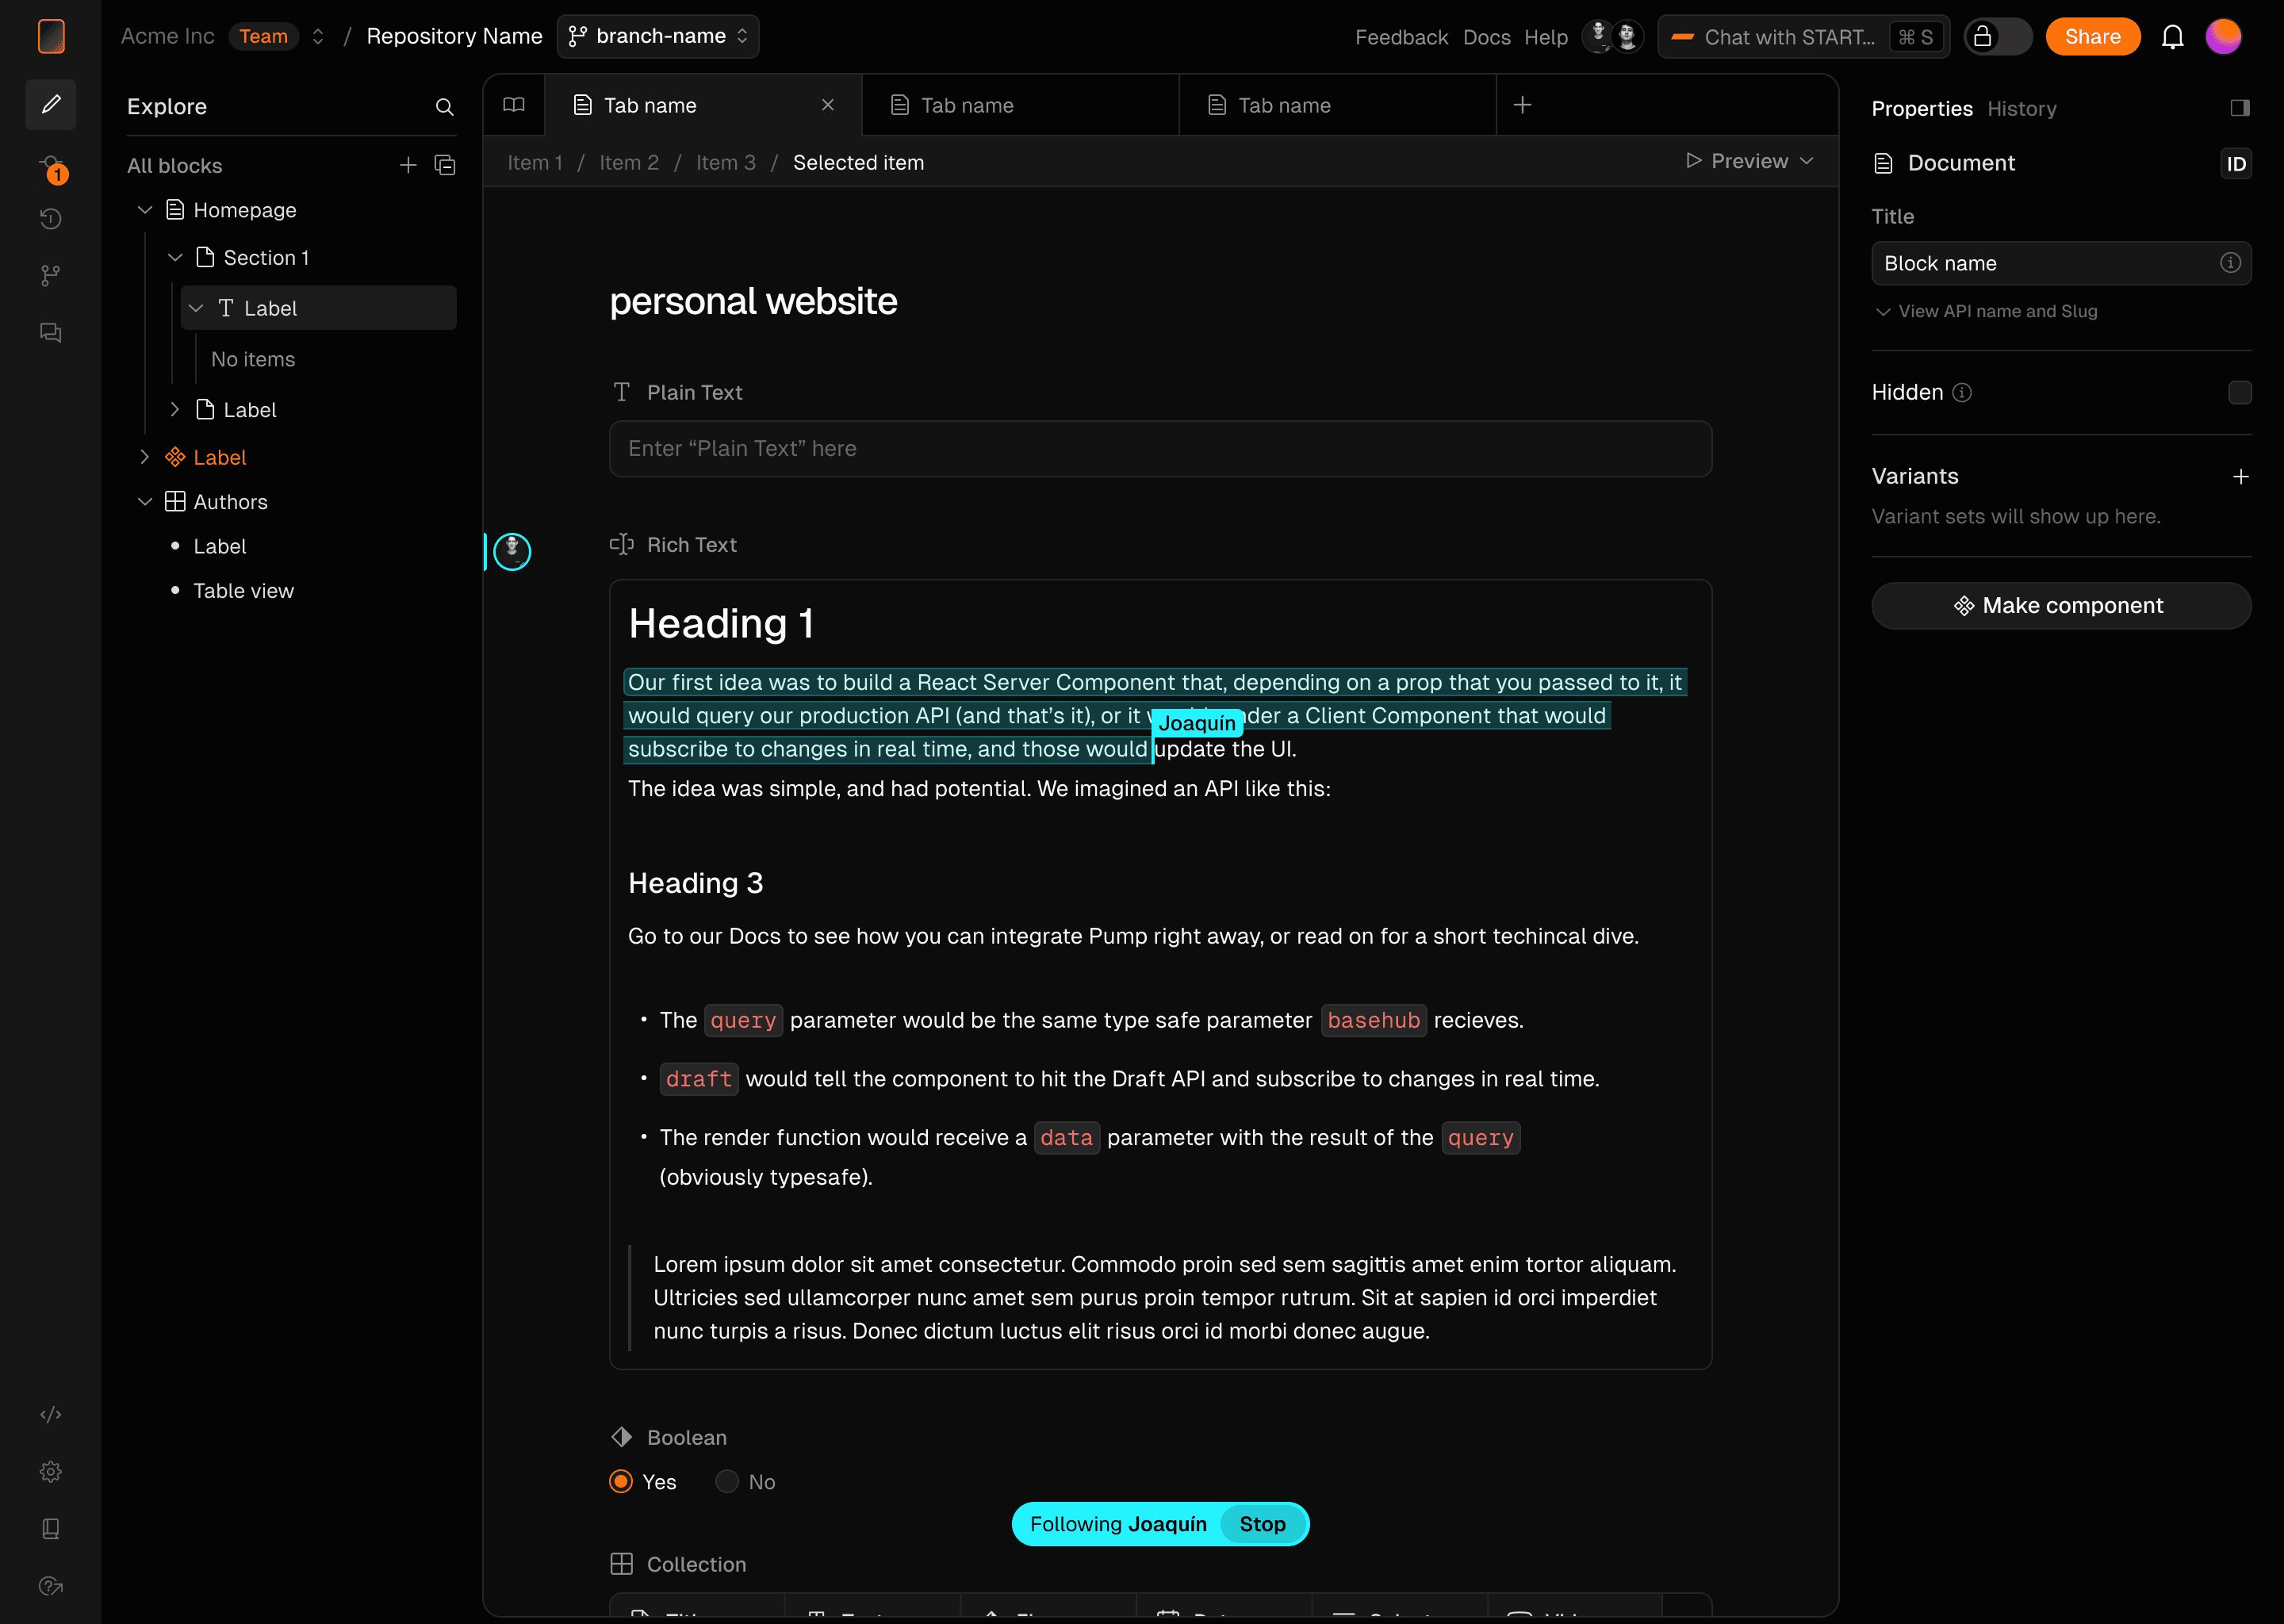Add a new tab with plus icon
Viewport: 2284px width, 1624px height.
click(x=1522, y=105)
